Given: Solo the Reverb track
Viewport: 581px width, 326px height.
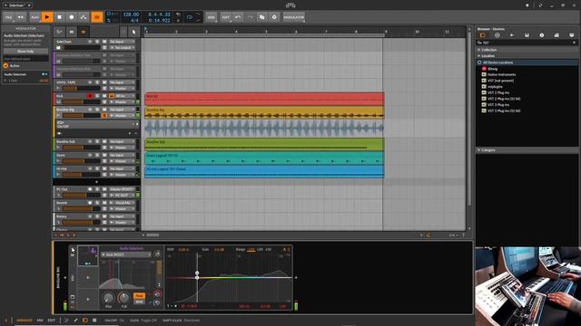Looking at the screenshot, I should point(97,203).
